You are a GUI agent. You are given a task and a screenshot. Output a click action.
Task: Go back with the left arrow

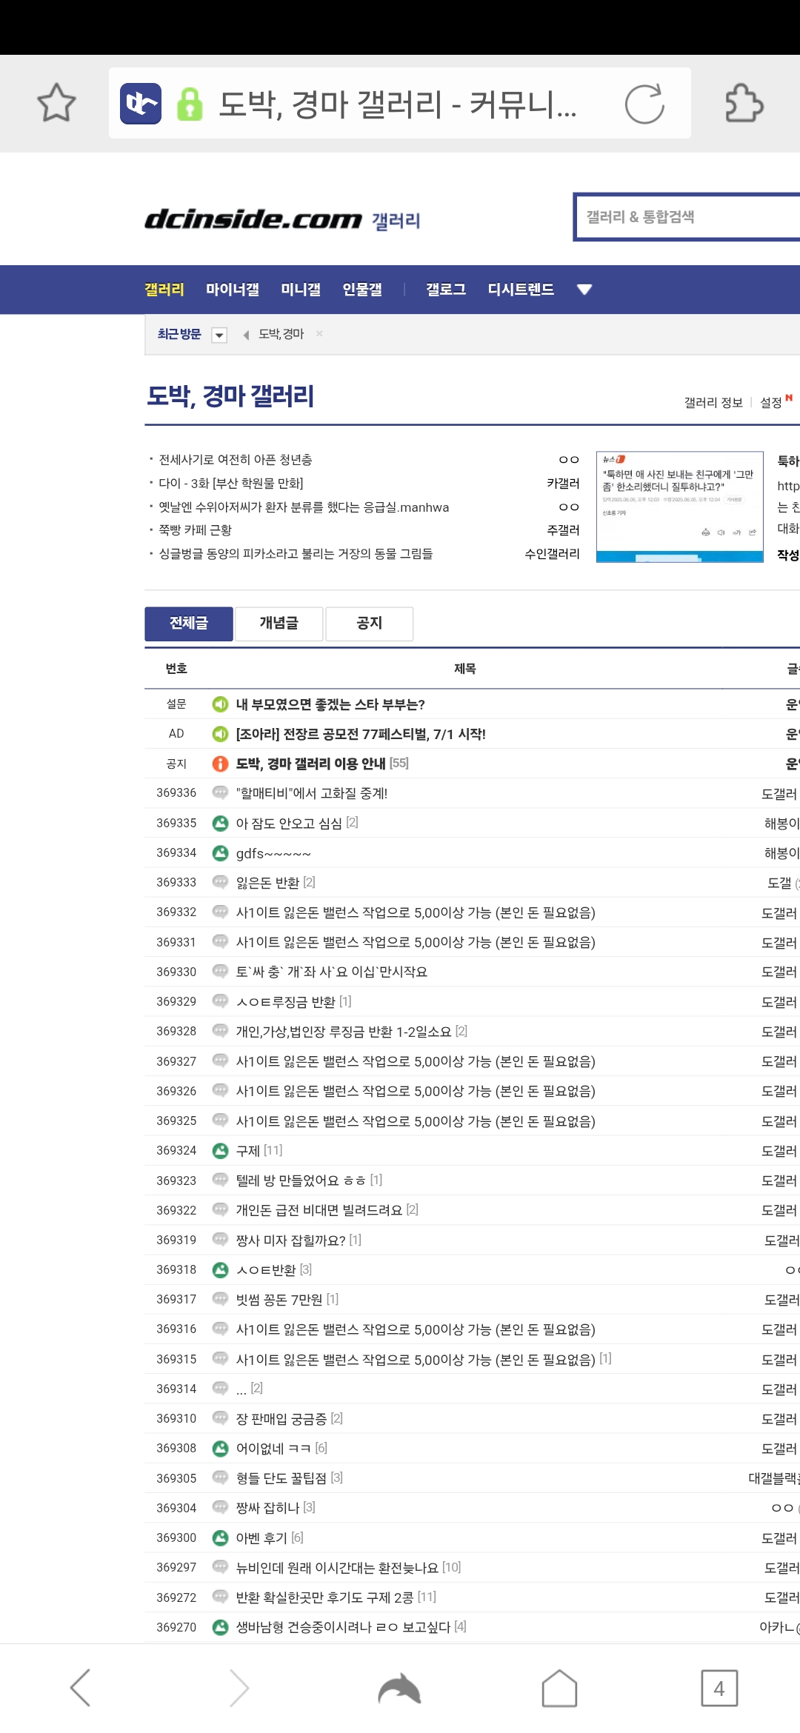click(80, 1688)
